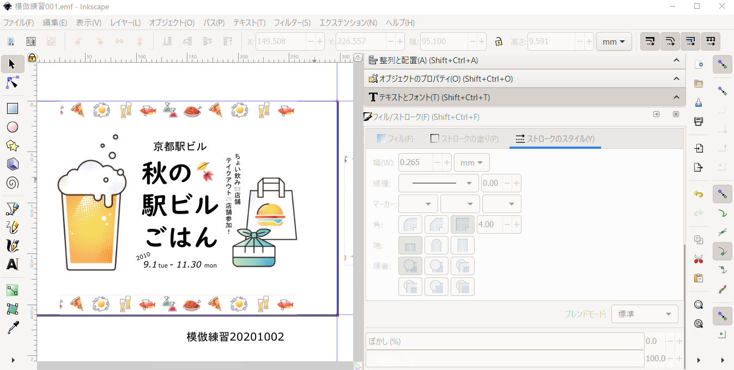Toggle the width/height ratio lock
The height and width of the screenshot is (370, 734).
498,41
